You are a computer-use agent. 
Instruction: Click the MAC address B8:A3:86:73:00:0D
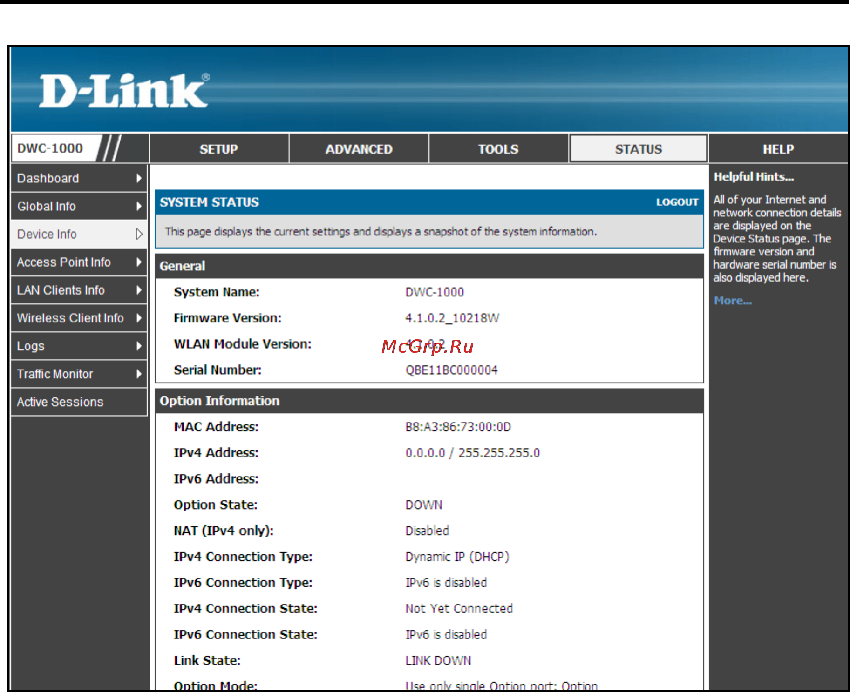tap(458, 427)
